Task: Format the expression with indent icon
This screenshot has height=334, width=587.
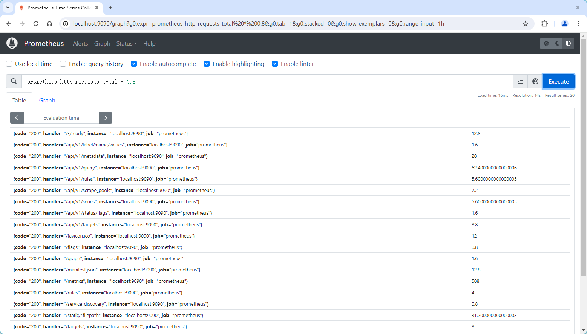Action: (x=520, y=81)
